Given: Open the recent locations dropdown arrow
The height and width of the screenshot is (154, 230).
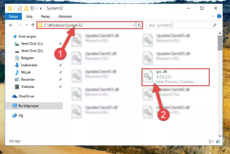Looking at the screenshot, I should click(x=27, y=25).
